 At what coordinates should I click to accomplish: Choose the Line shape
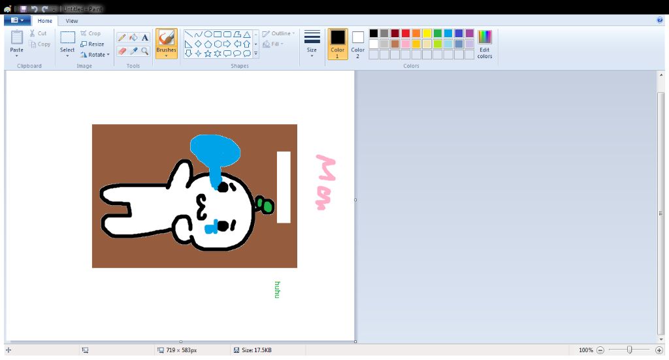(188, 34)
